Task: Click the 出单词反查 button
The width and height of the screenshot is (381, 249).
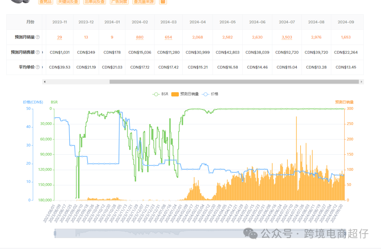Action: tap(95, 2)
